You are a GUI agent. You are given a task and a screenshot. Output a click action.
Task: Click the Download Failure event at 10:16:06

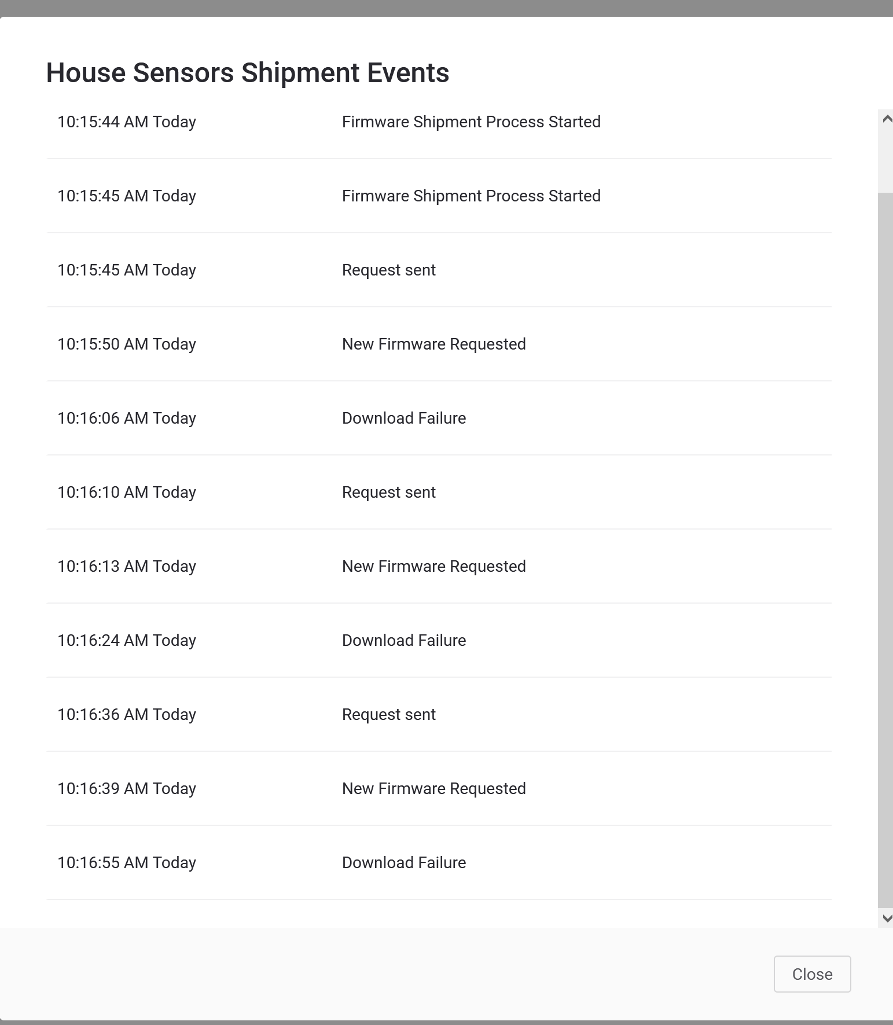click(x=403, y=418)
